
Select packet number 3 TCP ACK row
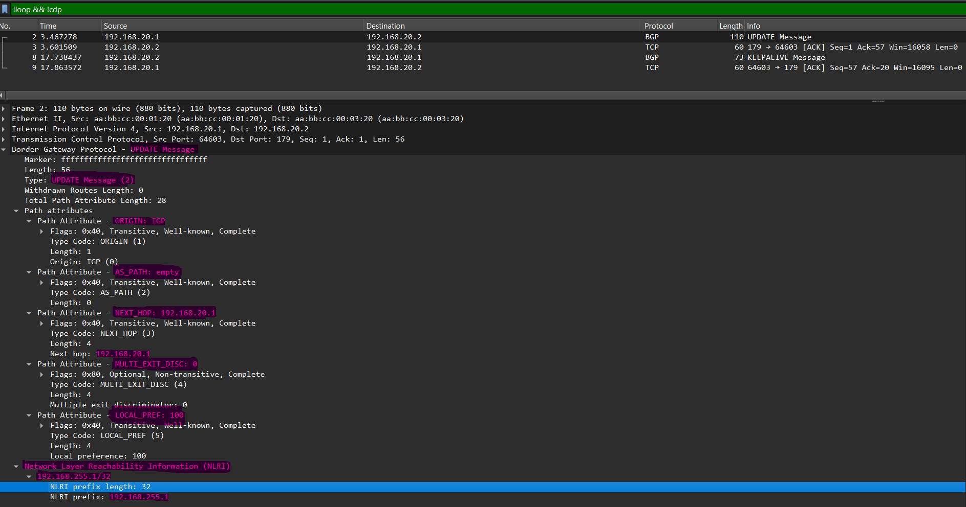click(461, 47)
